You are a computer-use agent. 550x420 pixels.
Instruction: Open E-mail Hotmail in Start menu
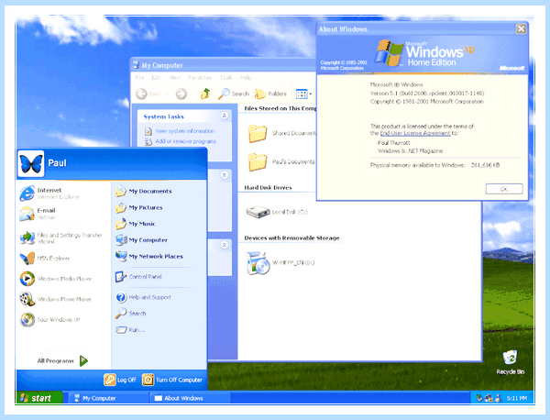coord(38,214)
